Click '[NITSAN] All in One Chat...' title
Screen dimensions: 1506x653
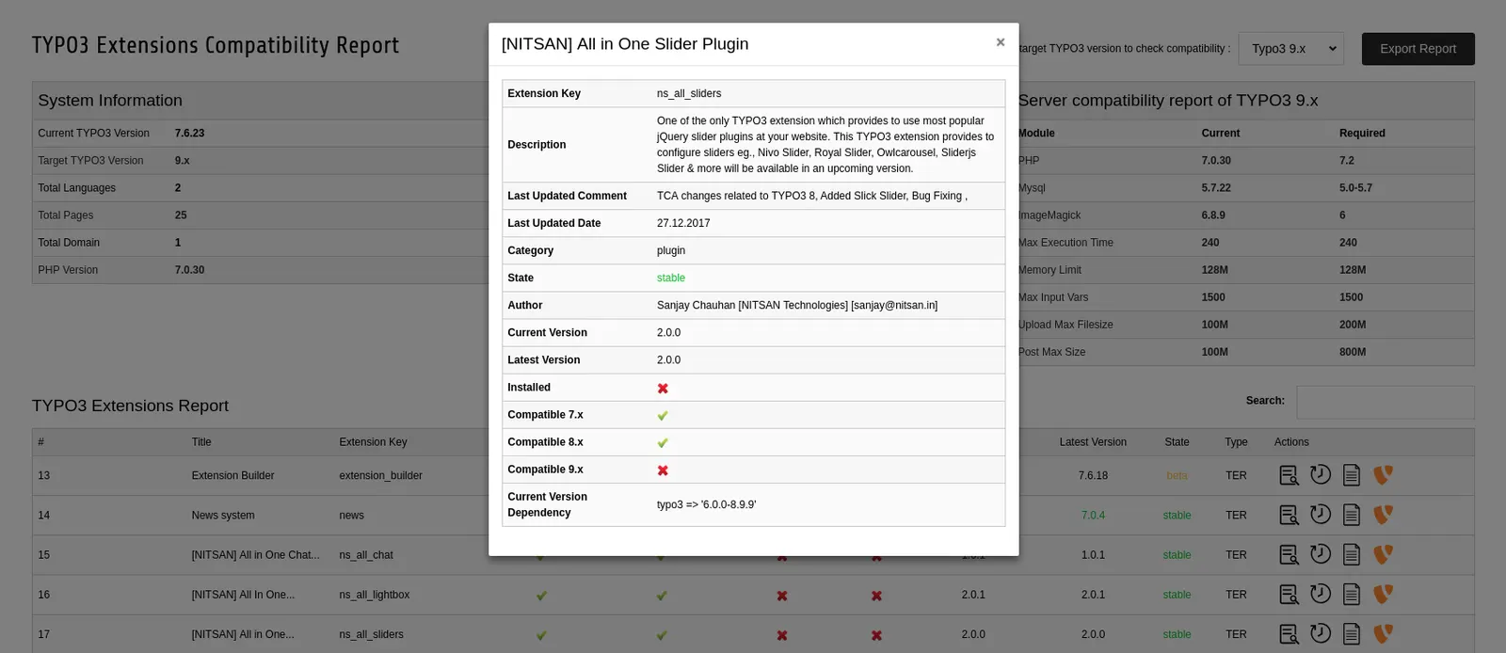click(x=255, y=554)
